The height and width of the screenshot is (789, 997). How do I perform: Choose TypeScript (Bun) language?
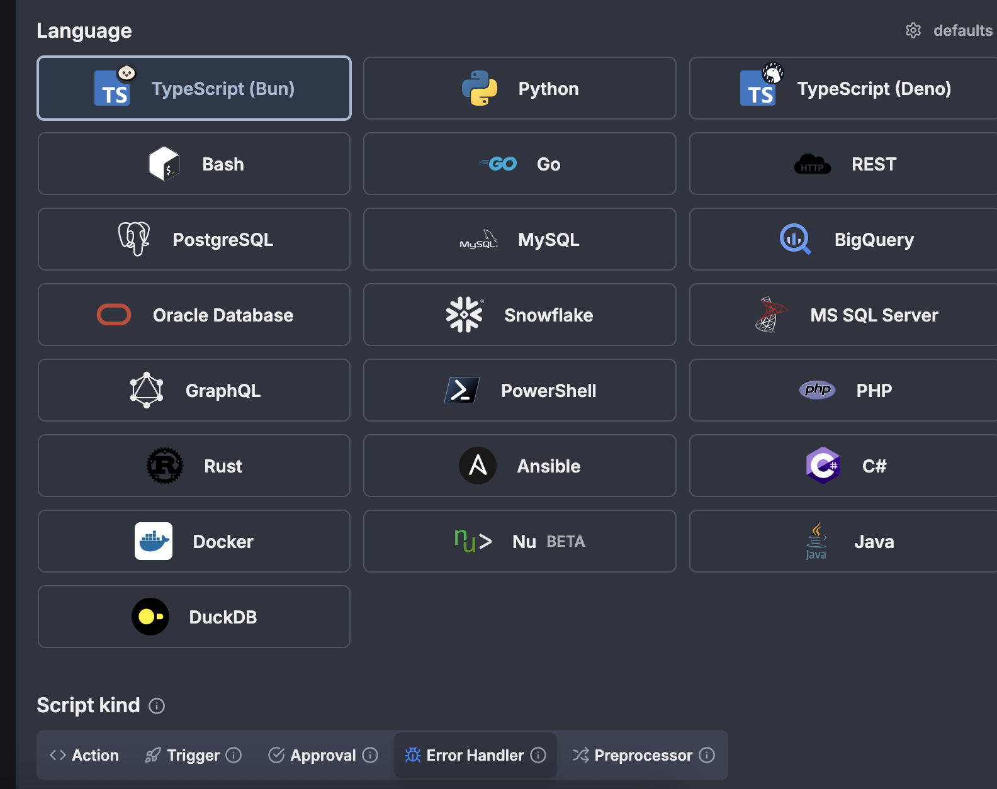pos(194,88)
